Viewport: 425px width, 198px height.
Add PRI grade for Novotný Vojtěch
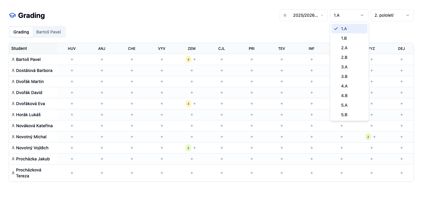coord(252,148)
